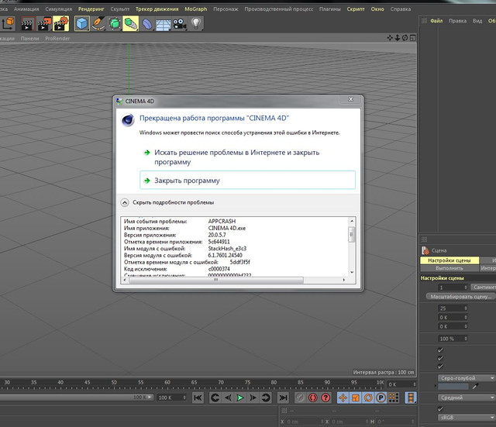Pick color with the eyedropper icon
Screen dimensions: 496x427
coord(475,386)
